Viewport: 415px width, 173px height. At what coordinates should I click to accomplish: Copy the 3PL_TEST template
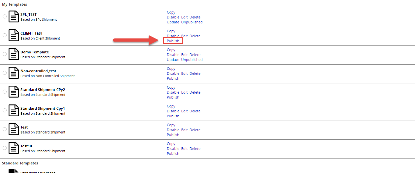click(171, 12)
